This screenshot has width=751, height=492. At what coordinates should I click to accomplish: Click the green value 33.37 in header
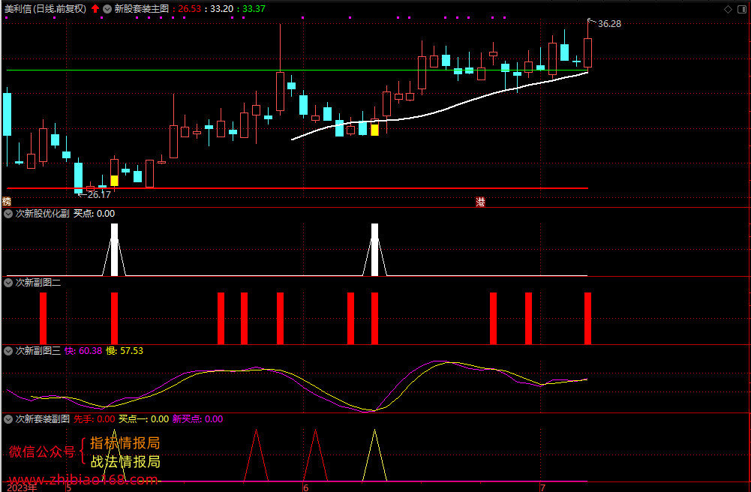254,8
